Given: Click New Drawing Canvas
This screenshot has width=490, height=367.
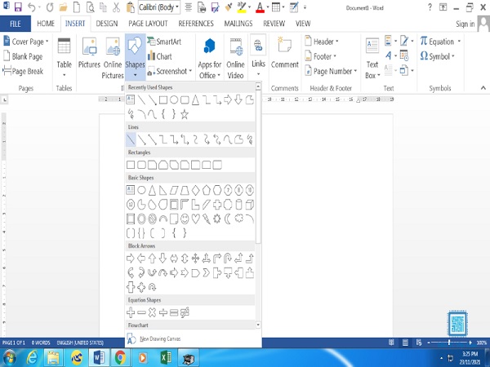Looking at the screenshot, I should pos(160,338).
